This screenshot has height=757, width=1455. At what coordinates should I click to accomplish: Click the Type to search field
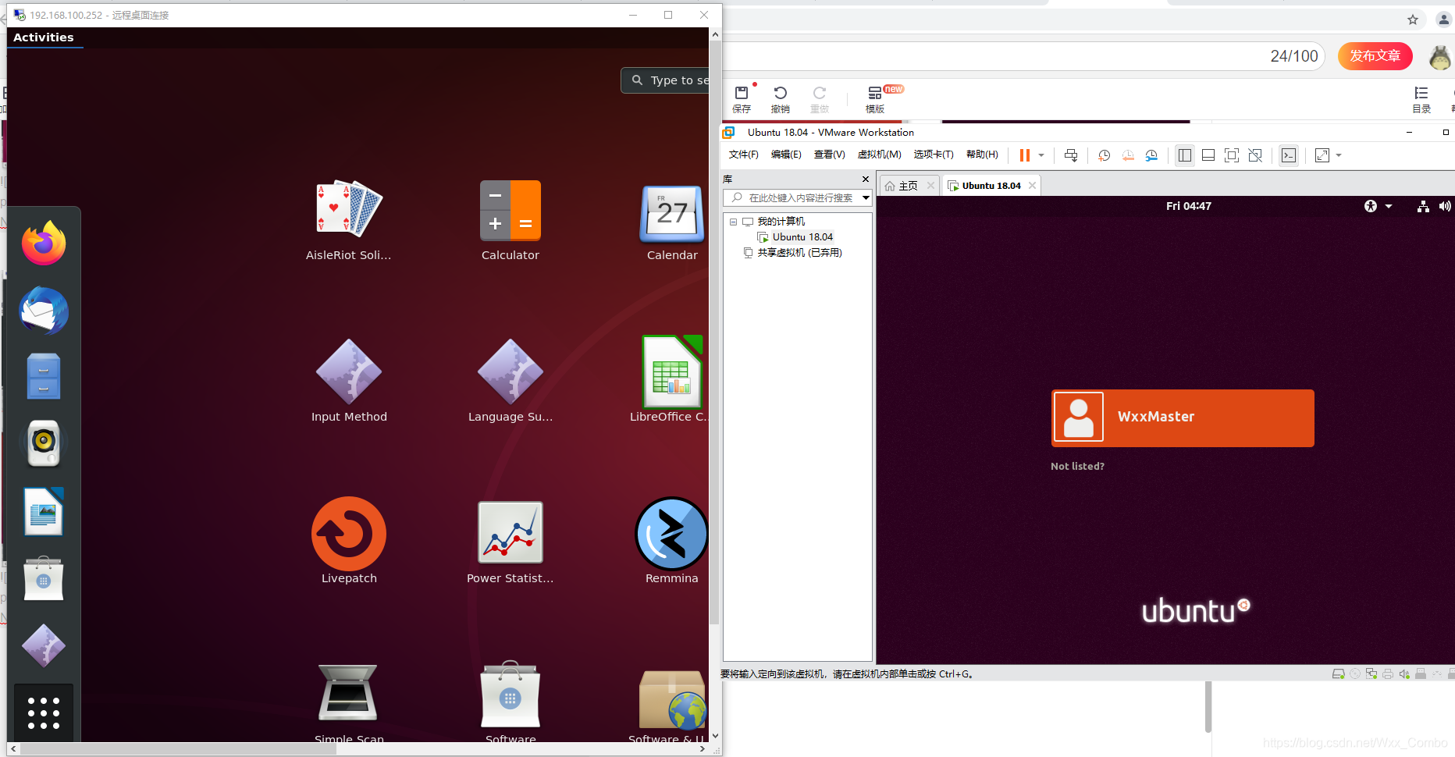tap(665, 80)
